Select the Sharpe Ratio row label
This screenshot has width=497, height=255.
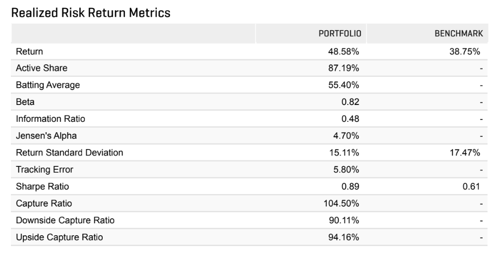coord(43,187)
